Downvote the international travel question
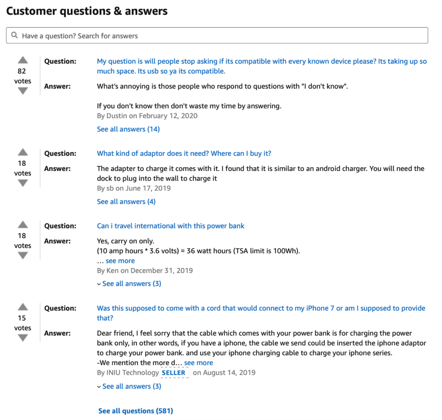442x420 pixels. [23, 256]
